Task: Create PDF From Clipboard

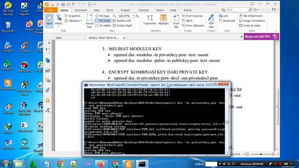Action: [193, 25]
